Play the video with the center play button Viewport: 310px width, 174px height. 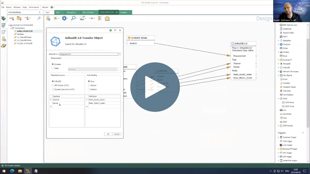(155, 87)
